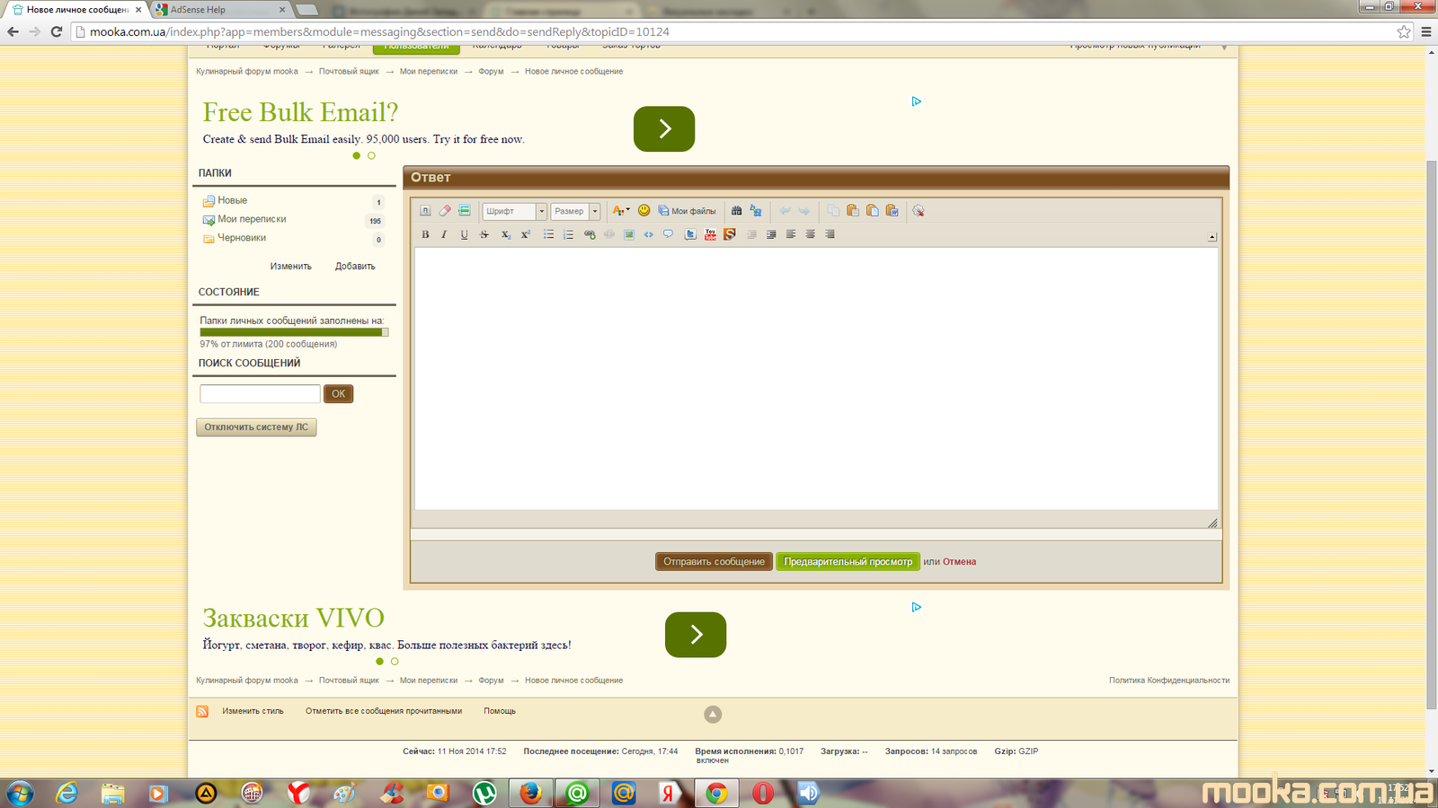
Task: Open Мои переписки folder
Action: coord(252,219)
